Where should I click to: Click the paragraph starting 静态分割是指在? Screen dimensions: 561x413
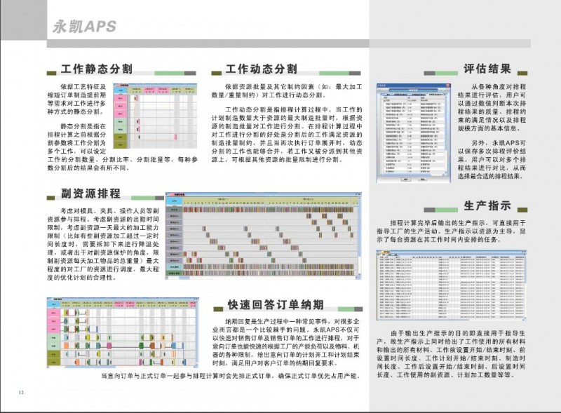[x=122, y=147]
